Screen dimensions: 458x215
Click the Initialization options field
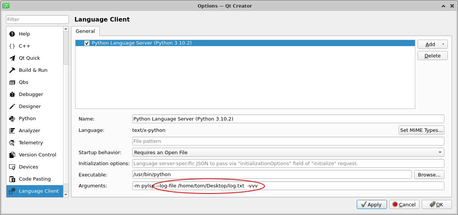coord(288,163)
